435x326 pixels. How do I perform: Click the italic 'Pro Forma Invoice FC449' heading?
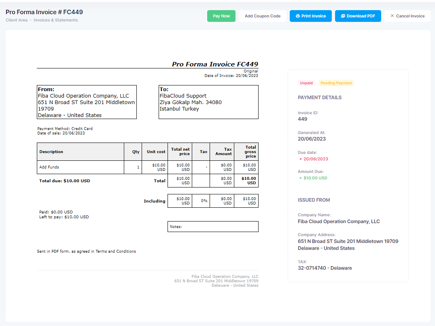pyautogui.click(x=215, y=64)
